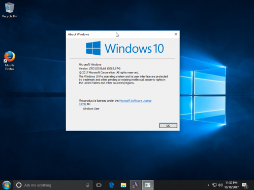
Task: Click the network computers taskbar app icon
Action: click(136, 185)
